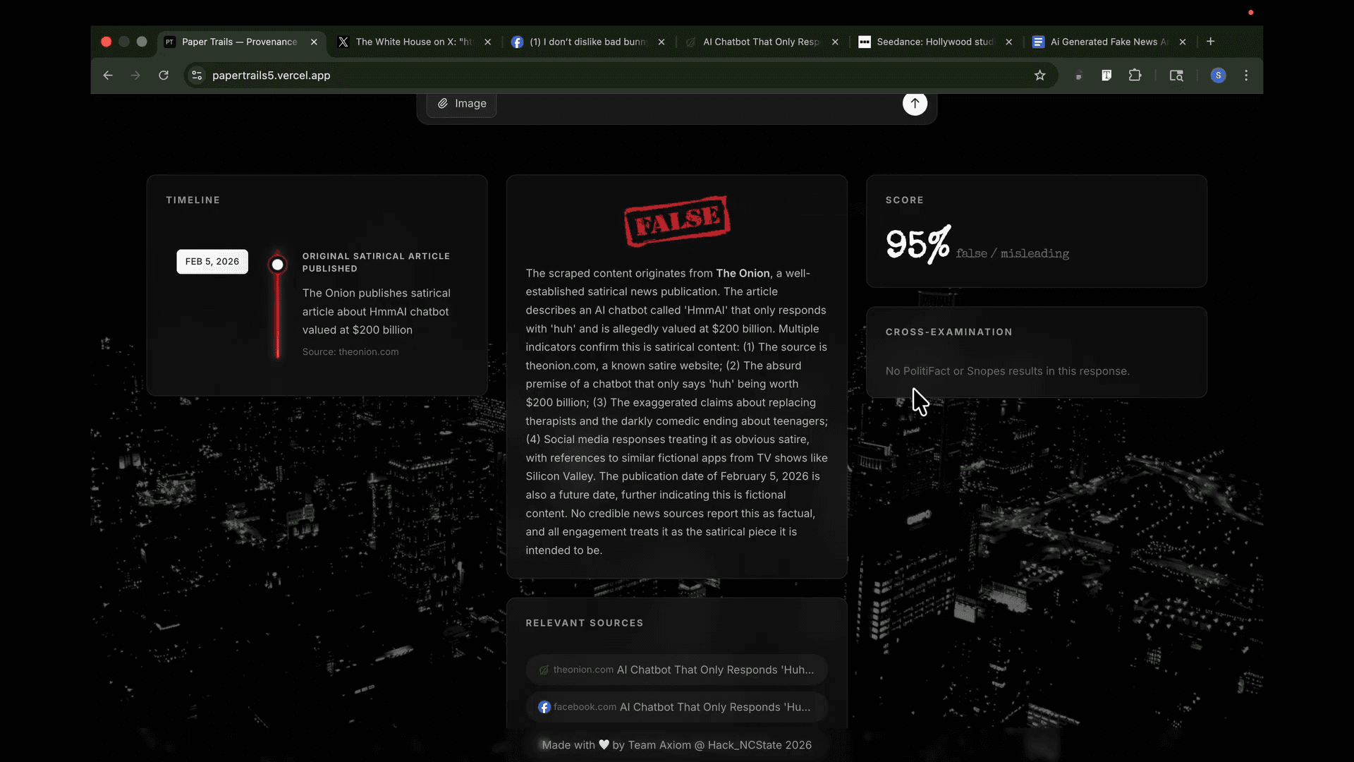Click the Original Satirical Article Published heading

coord(376,262)
